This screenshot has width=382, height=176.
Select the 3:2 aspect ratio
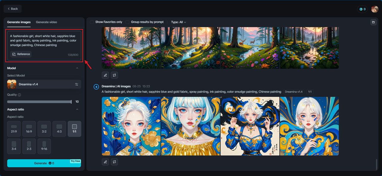tap(44, 129)
